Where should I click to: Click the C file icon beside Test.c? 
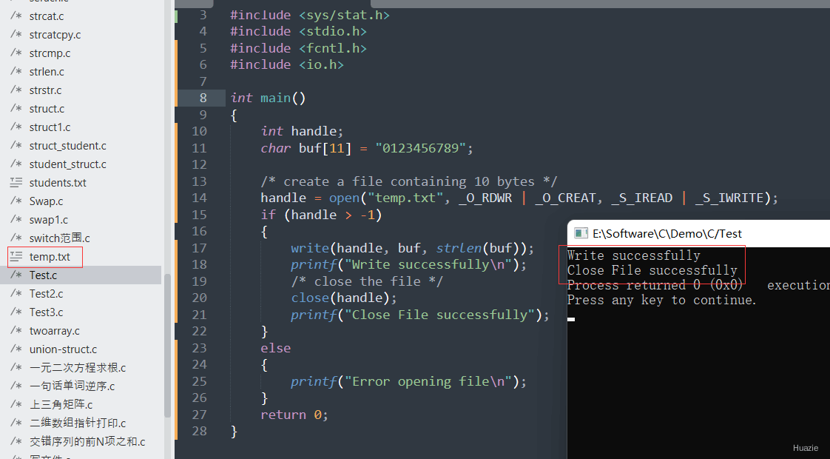pos(16,275)
